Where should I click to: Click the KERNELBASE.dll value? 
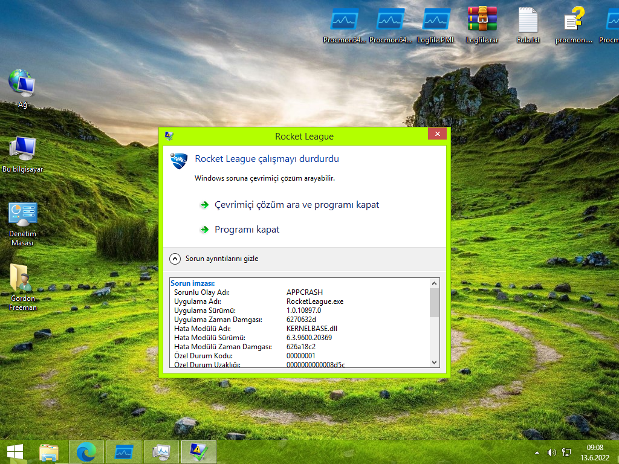click(311, 329)
